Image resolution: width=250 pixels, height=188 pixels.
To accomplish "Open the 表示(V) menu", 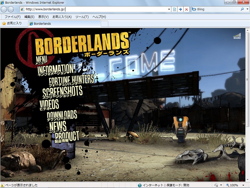I will pos(43,17).
